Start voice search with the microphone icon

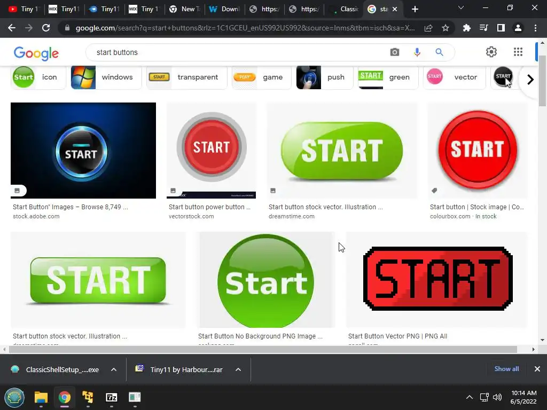coord(417,52)
